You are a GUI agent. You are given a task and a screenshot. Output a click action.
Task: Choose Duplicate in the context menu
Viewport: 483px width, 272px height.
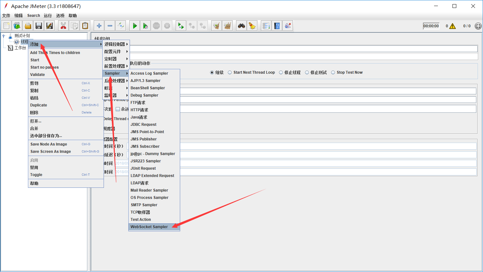(x=66, y=105)
